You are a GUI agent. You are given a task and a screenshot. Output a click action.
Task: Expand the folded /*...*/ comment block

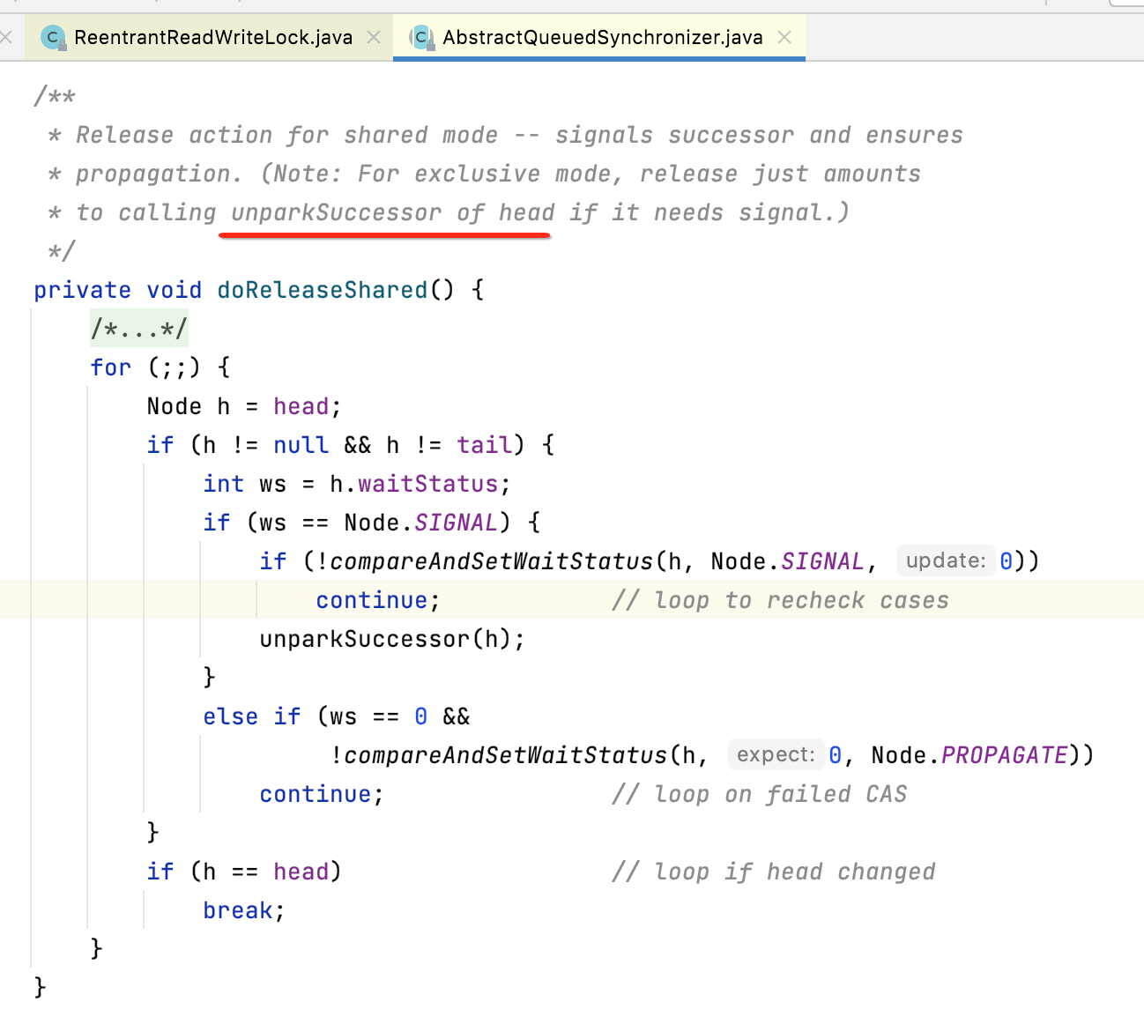pyautogui.click(x=139, y=329)
